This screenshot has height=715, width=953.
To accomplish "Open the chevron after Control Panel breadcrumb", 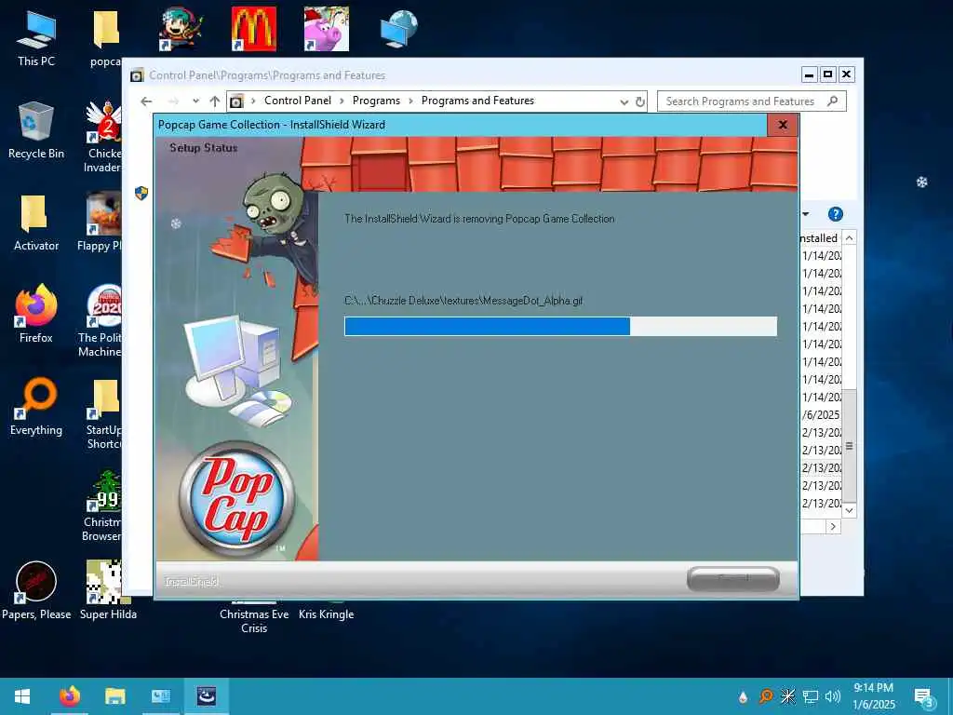I will pyautogui.click(x=342, y=101).
